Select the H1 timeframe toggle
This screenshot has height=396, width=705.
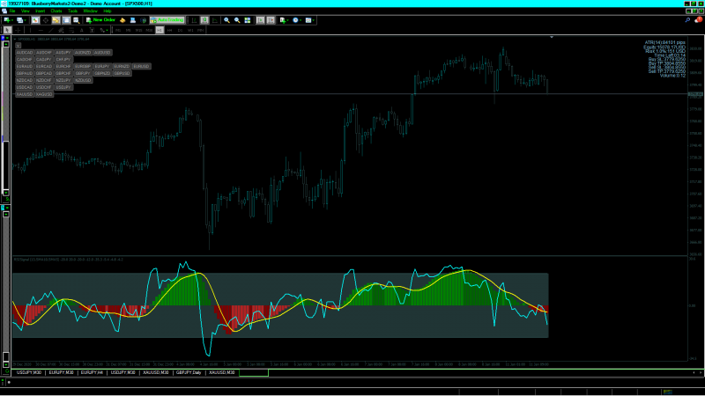160,30
